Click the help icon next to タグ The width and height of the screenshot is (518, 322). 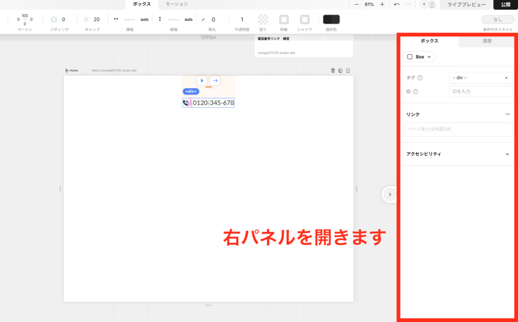coord(420,78)
